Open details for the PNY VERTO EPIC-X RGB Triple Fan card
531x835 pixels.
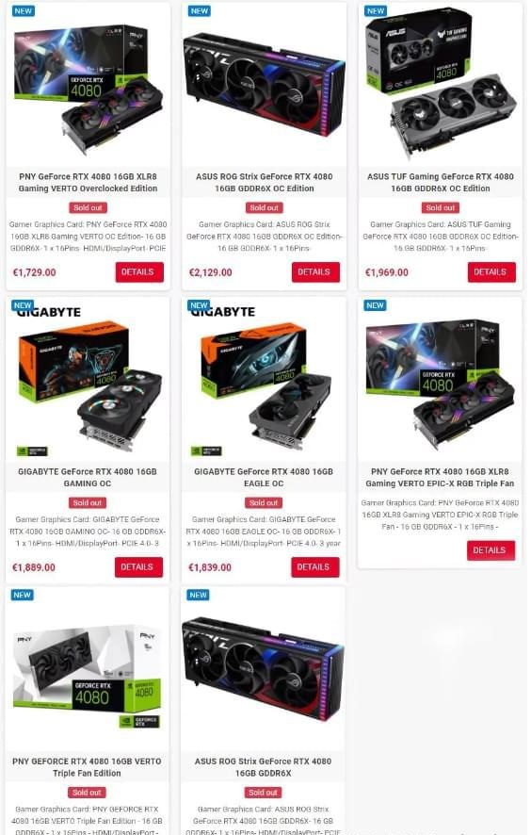click(491, 550)
